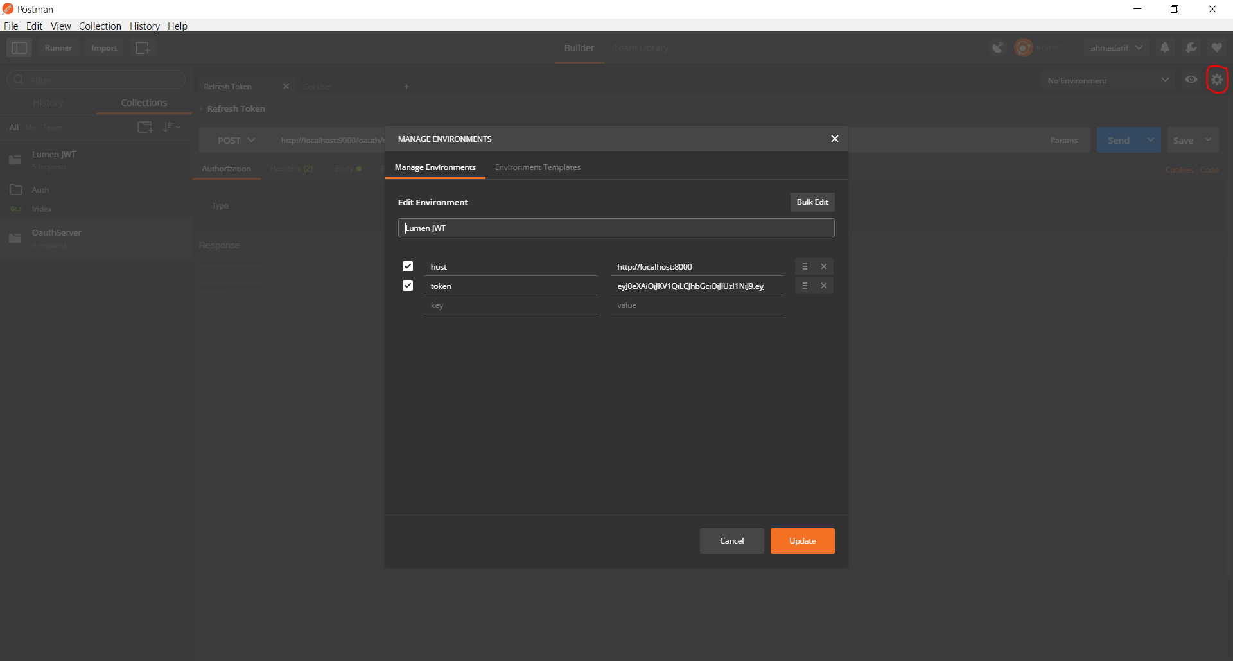Select the Builder tab
Image resolution: width=1233 pixels, height=661 pixels.
pos(579,48)
